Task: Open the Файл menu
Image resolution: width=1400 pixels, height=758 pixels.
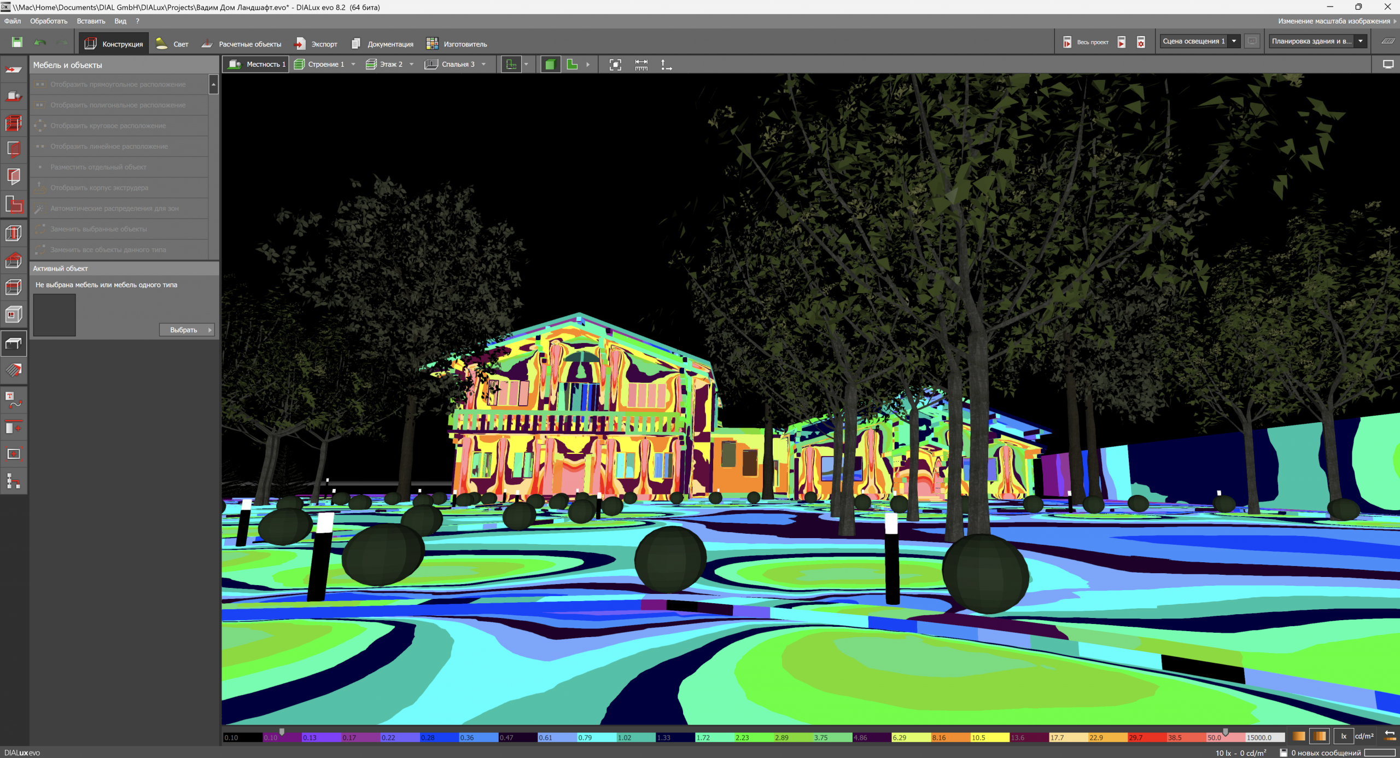Action: coord(13,21)
